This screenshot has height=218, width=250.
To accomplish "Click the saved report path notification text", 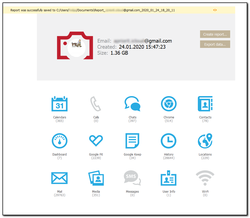I will click(x=93, y=10).
